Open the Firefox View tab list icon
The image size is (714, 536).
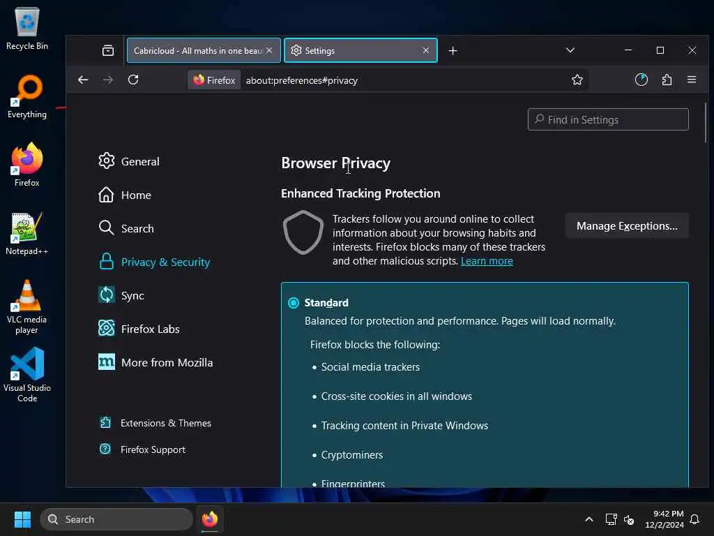[x=108, y=50]
